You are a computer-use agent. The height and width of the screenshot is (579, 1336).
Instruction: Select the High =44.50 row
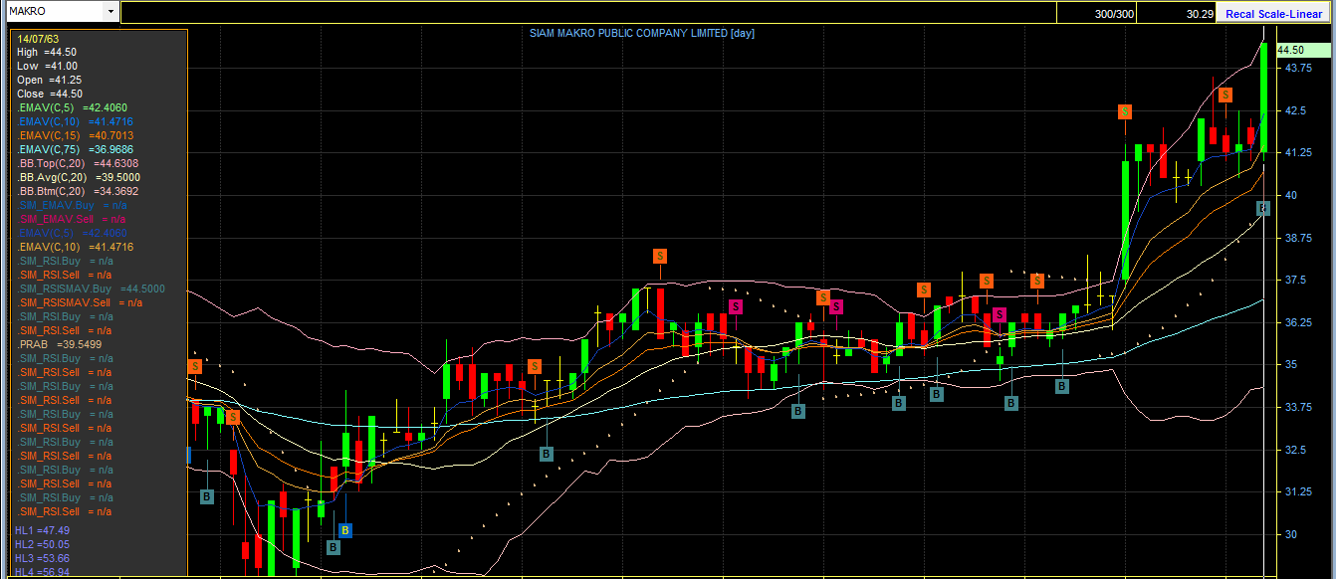[x=47, y=52]
